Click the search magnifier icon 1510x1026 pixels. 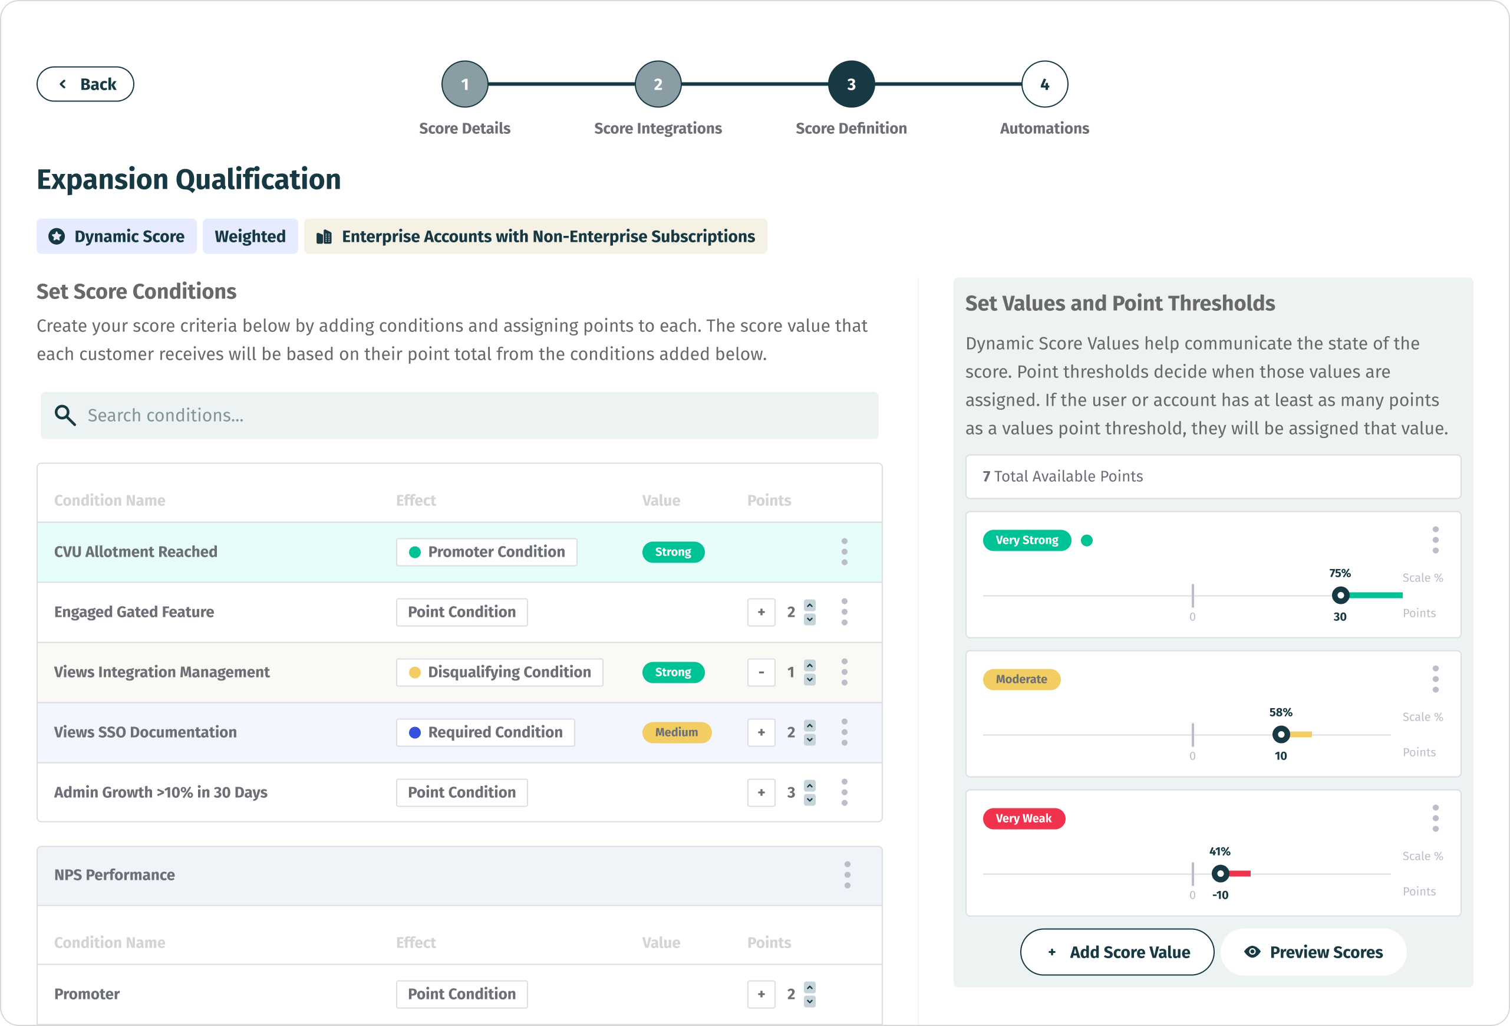click(x=64, y=415)
